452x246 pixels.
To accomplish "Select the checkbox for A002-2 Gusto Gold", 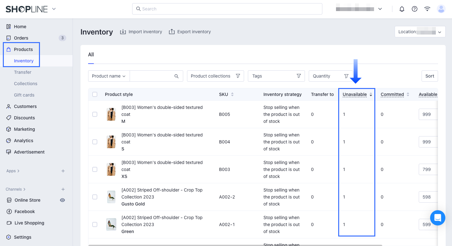I will (x=95, y=197).
